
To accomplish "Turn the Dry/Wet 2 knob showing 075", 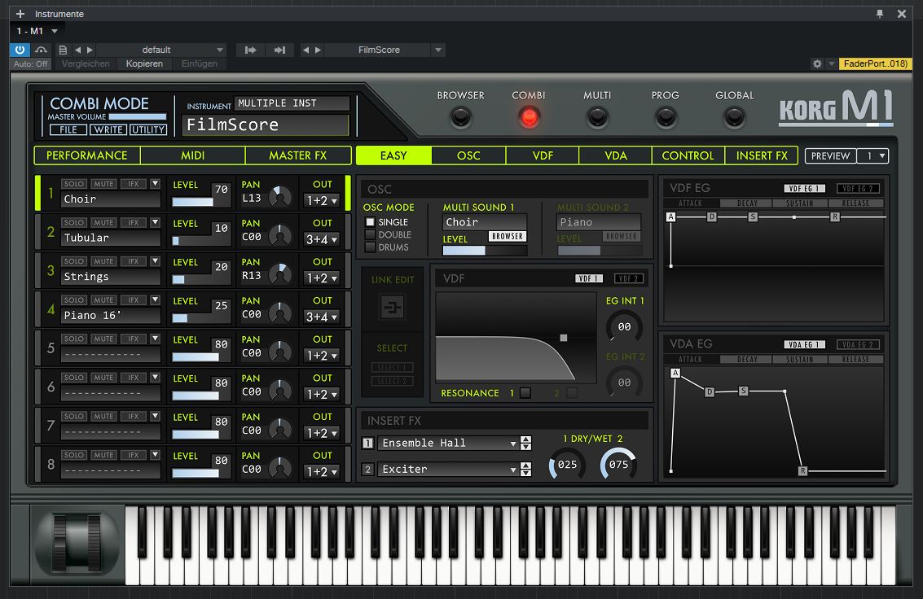I will [618, 465].
